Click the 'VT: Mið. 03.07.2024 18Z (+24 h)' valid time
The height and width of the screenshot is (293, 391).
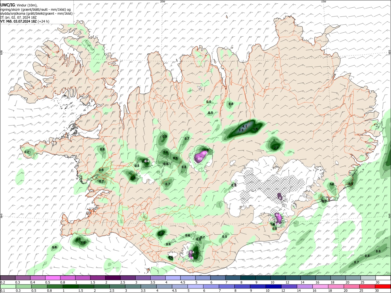pyautogui.click(x=25, y=21)
